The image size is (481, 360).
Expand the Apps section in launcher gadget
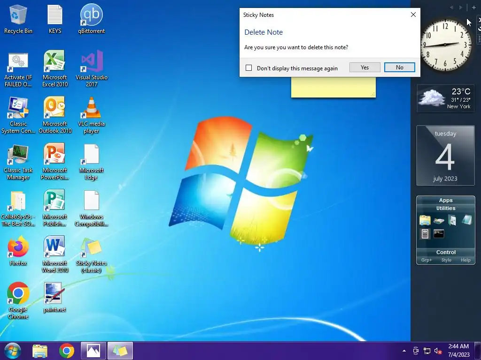446,200
